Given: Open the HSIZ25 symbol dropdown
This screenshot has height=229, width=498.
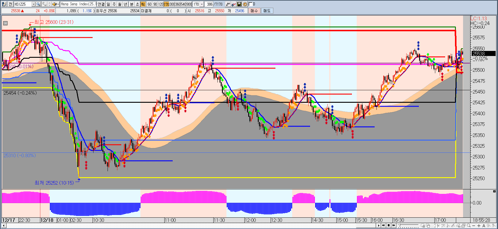Looking at the screenshot, I should click(33, 4).
